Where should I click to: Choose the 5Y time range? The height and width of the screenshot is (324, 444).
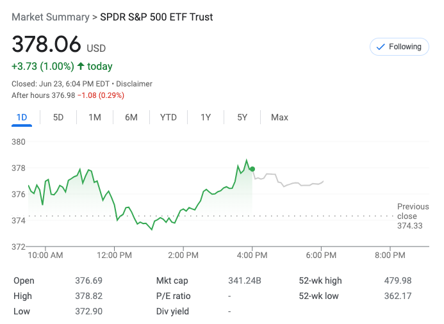(x=242, y=117)
